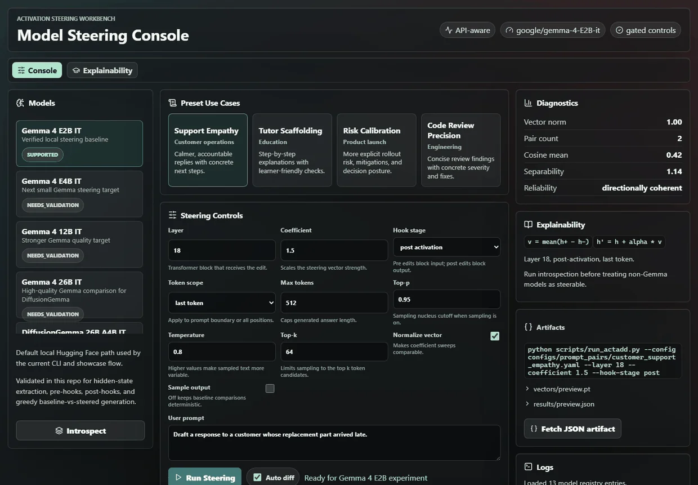The width and height of the screenshot is (698, 485).
Task: Click the Steering Controls sliders icon
Action: [x=172, y=215]
